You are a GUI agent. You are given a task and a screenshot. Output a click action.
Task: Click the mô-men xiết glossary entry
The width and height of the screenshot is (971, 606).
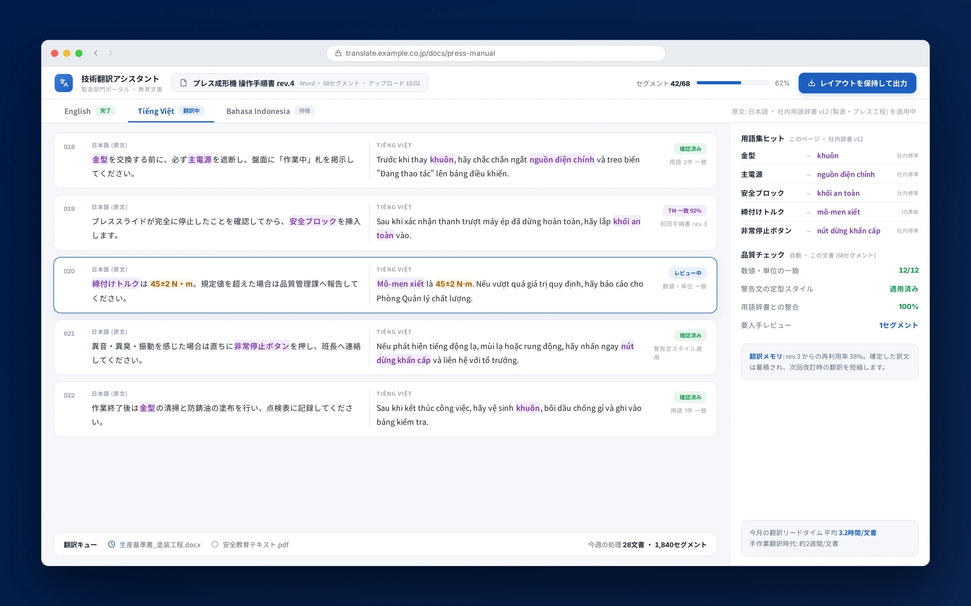(839, 212)
